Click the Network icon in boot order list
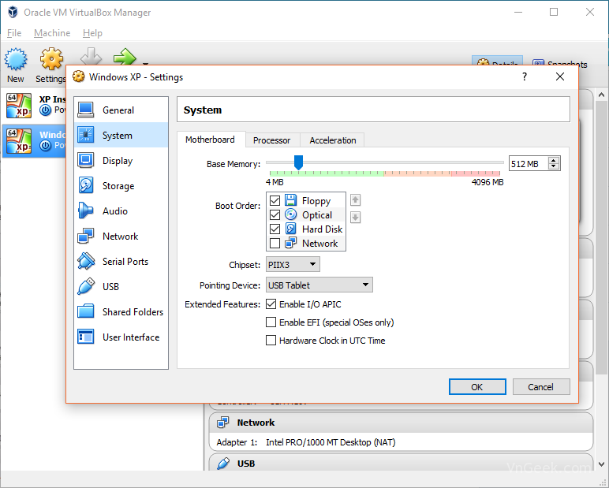The height and width of the screenshot is (488, 609). tap(290, 243)
